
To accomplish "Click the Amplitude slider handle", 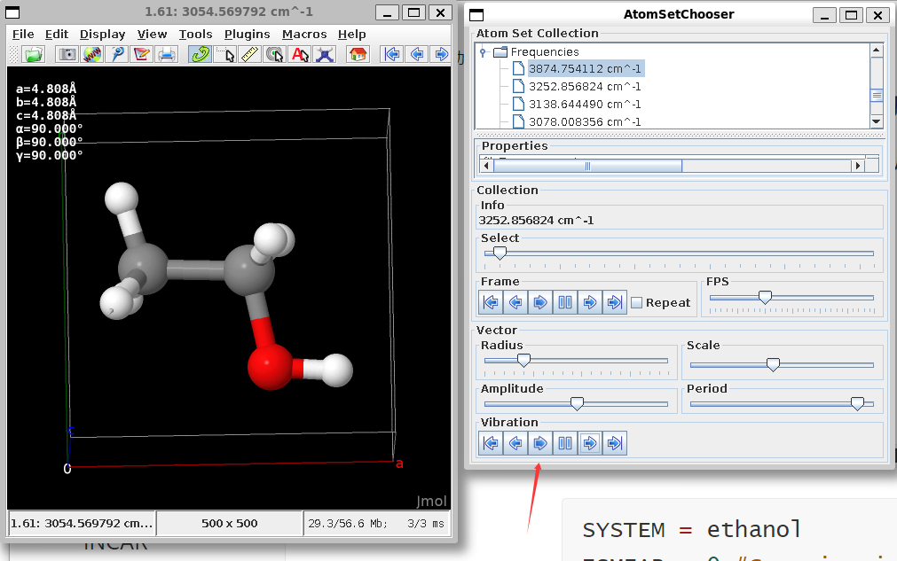I will click(577, 404).
